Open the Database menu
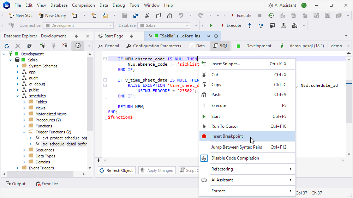This screenshot has width=353, height=198. (59, 5)
